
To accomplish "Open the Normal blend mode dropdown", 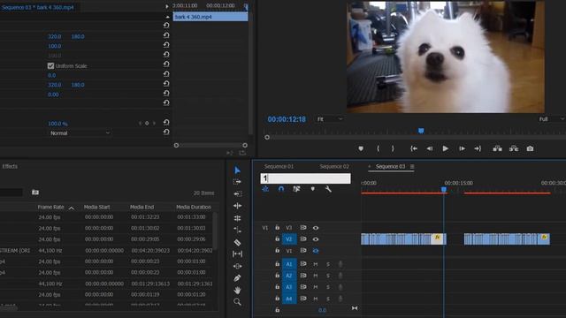I will (x=80, y=133).
